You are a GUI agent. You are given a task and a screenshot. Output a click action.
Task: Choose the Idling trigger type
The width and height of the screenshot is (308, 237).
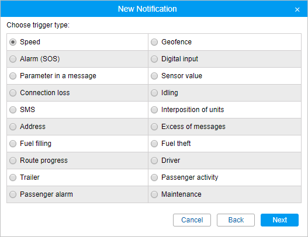[154, 93]
